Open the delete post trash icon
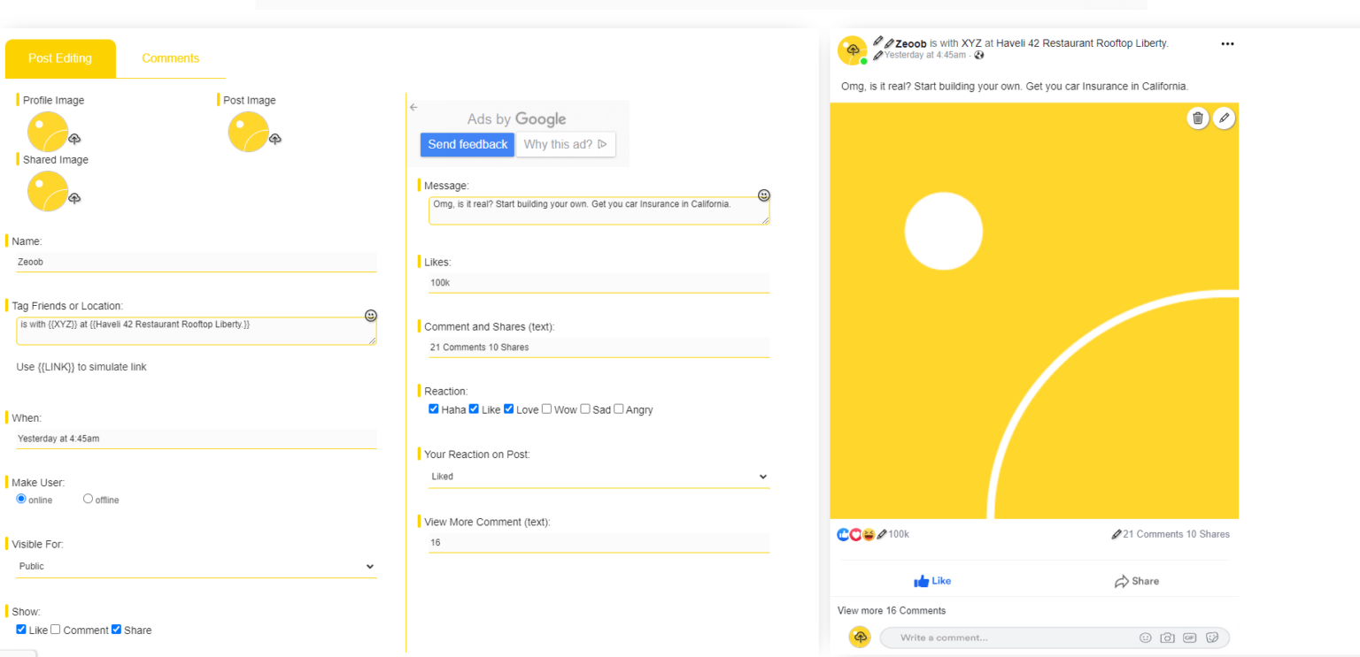The image size is (1360, 657). [x=1197, y=118]
